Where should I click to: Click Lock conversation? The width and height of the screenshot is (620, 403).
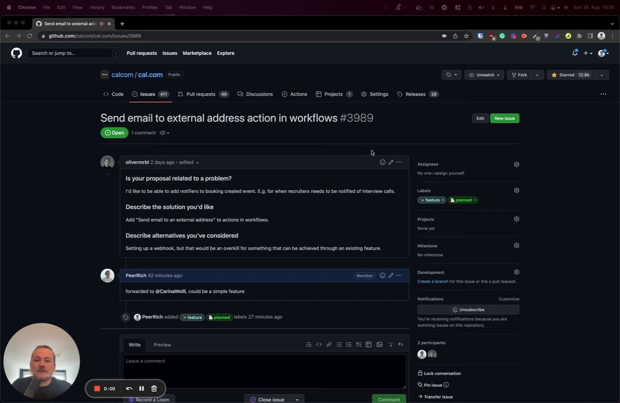point(439,373)
